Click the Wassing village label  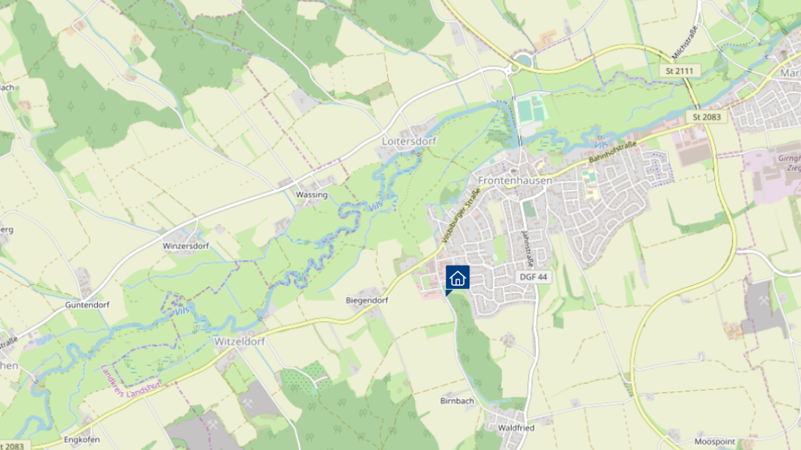click(311, 195)
